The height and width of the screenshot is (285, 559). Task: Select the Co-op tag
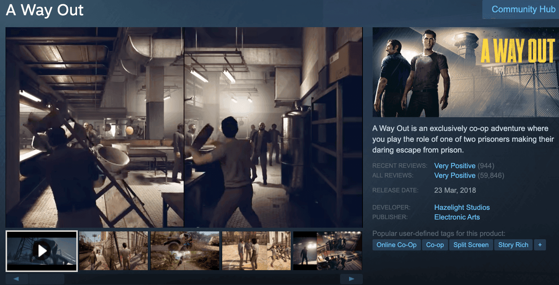tap(434, 245)
